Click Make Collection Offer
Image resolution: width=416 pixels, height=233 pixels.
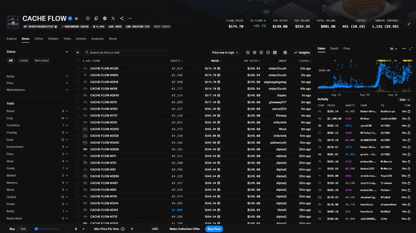(185, 229)
